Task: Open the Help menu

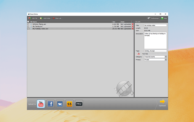Action: click(164, 18)
